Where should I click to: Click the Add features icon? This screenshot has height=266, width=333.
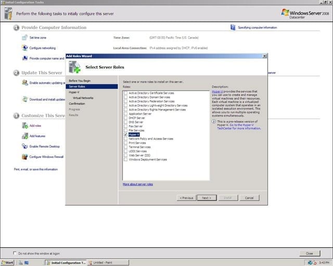25,136
